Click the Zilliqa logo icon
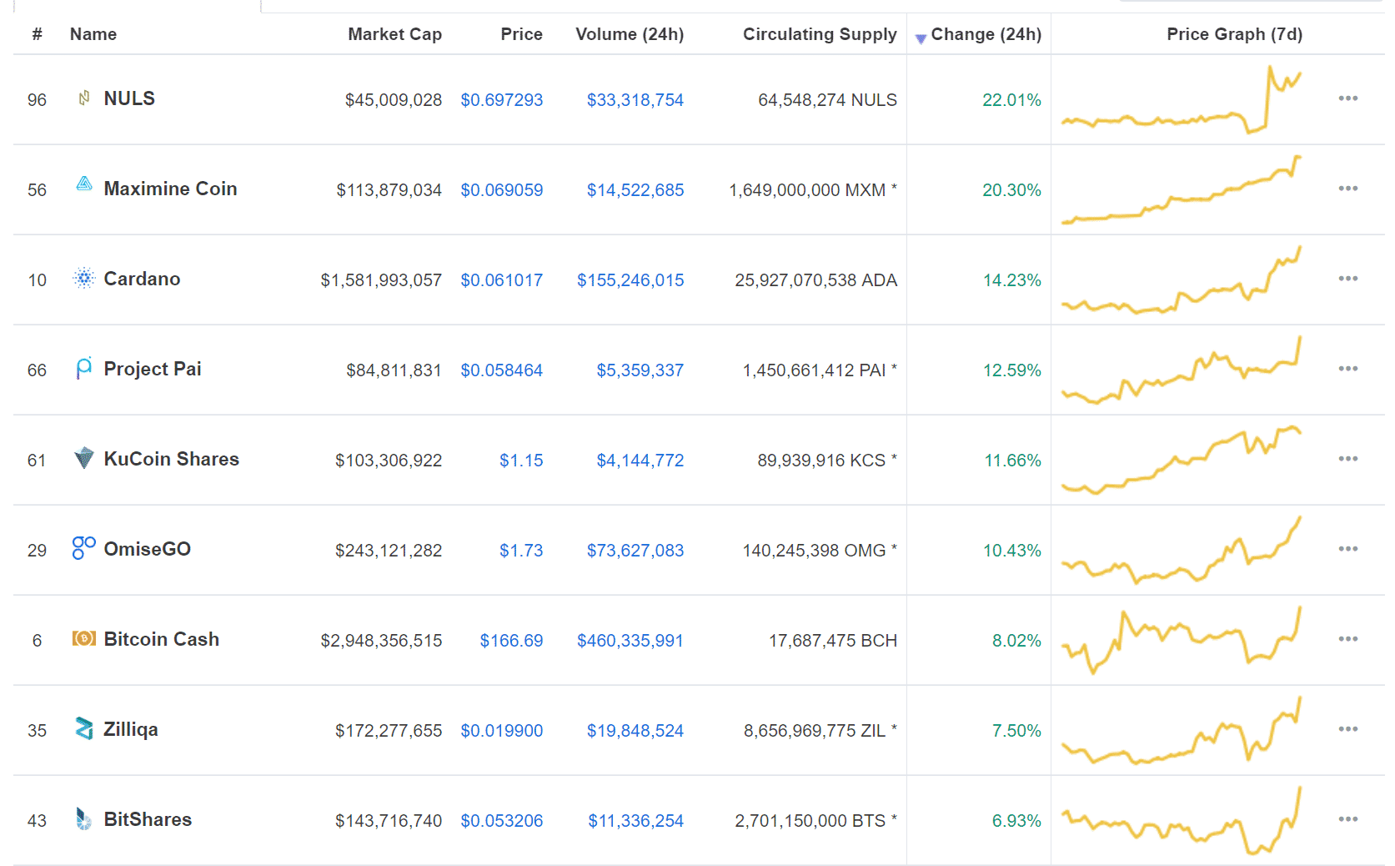1395x866 pixels. [x=84, y=728]
